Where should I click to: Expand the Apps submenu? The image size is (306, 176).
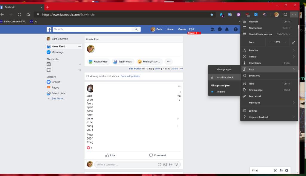coord(269,69)
